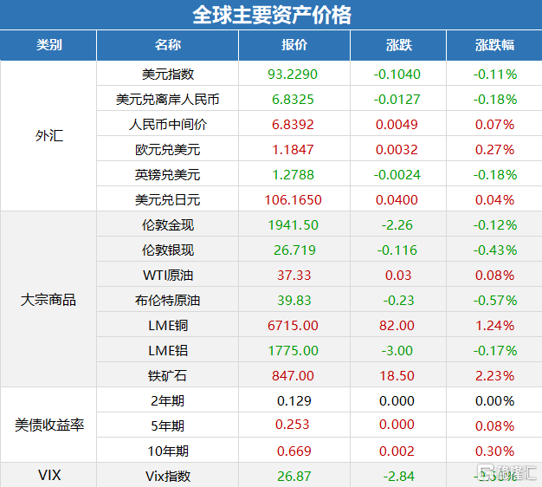The image size is (542, 487).
Task: Select the 布伦特原油 name cell
Action: click(x=168, y=300)
